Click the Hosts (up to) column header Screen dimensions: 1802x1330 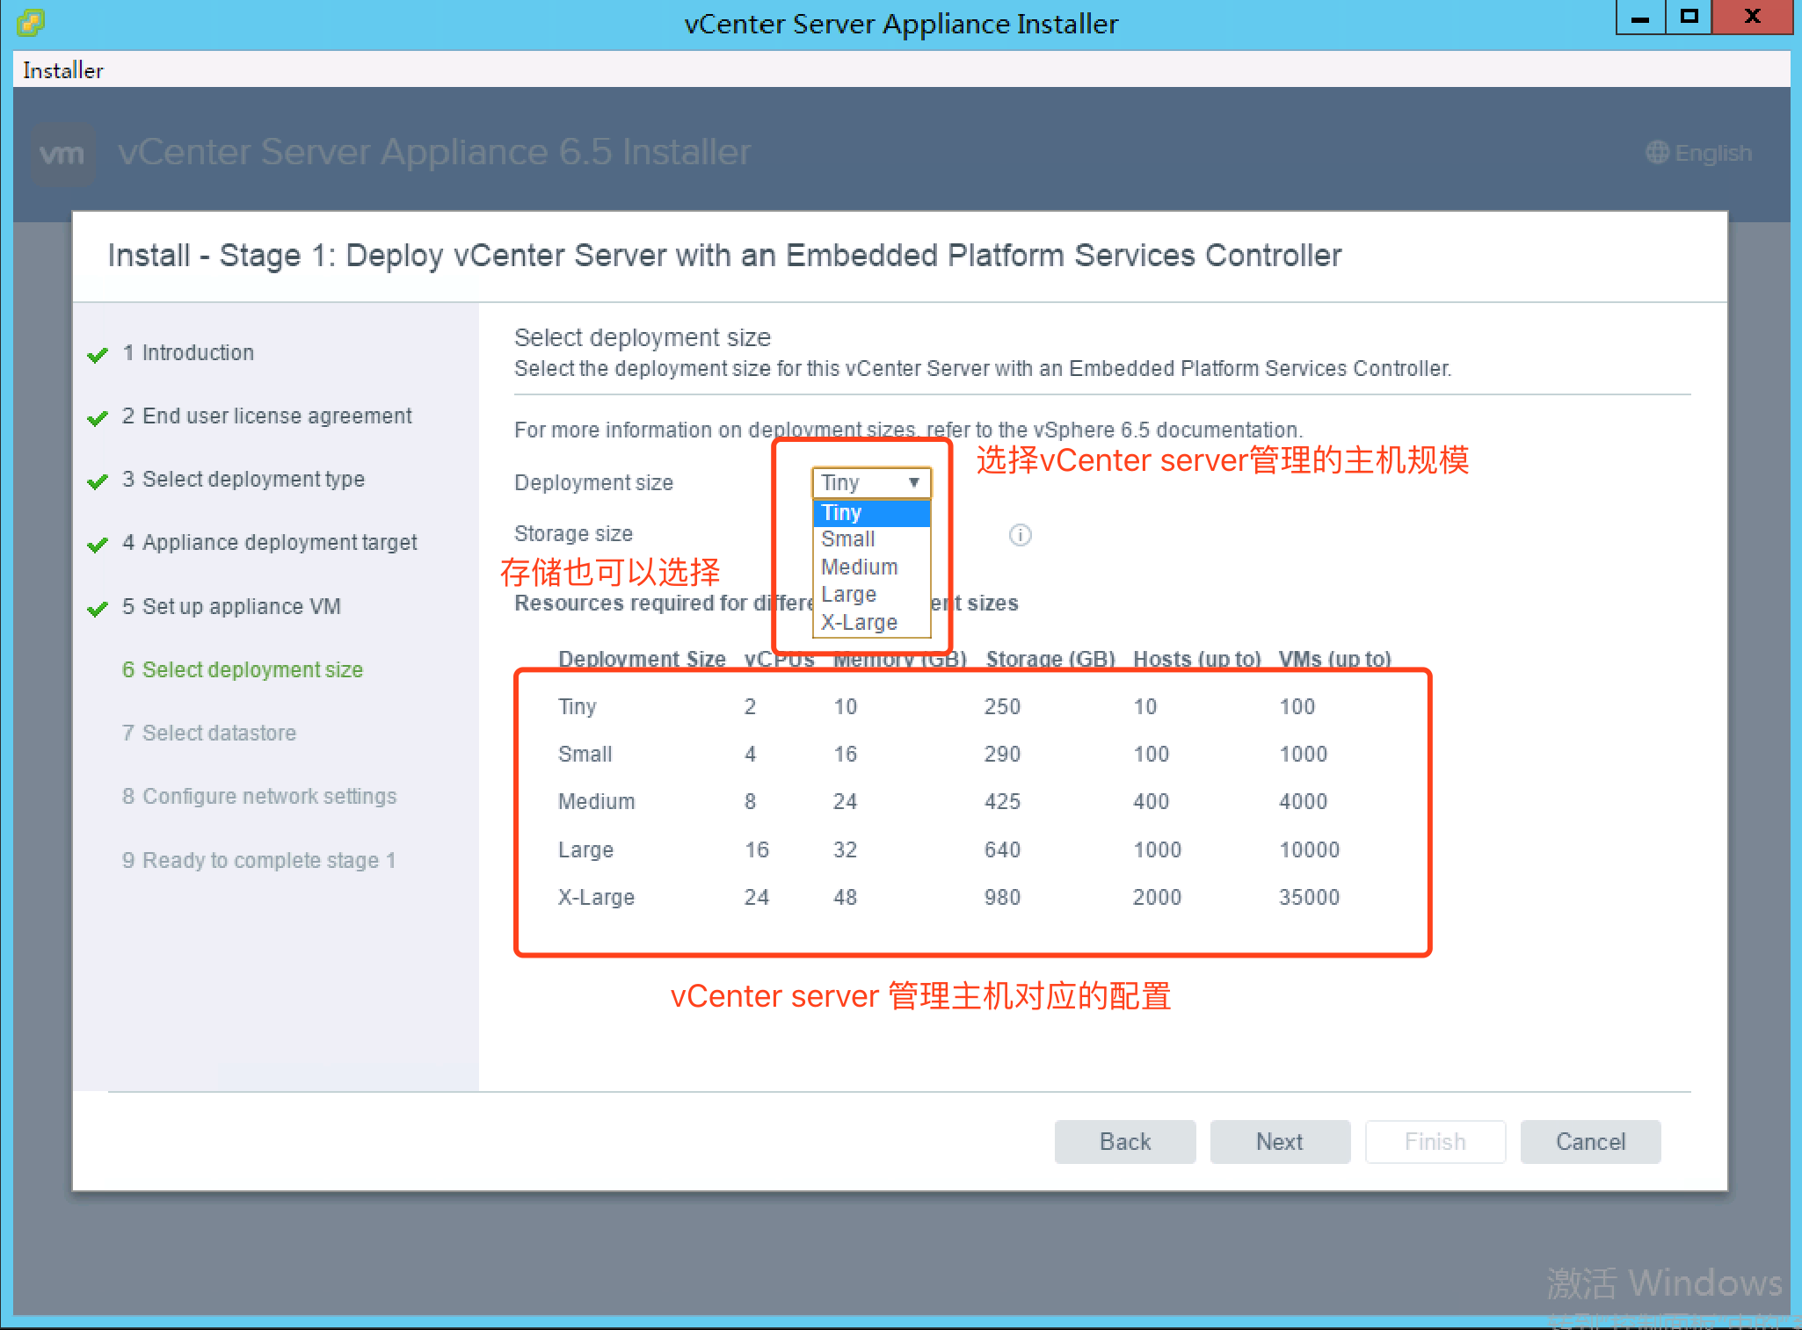(1197, 659)
